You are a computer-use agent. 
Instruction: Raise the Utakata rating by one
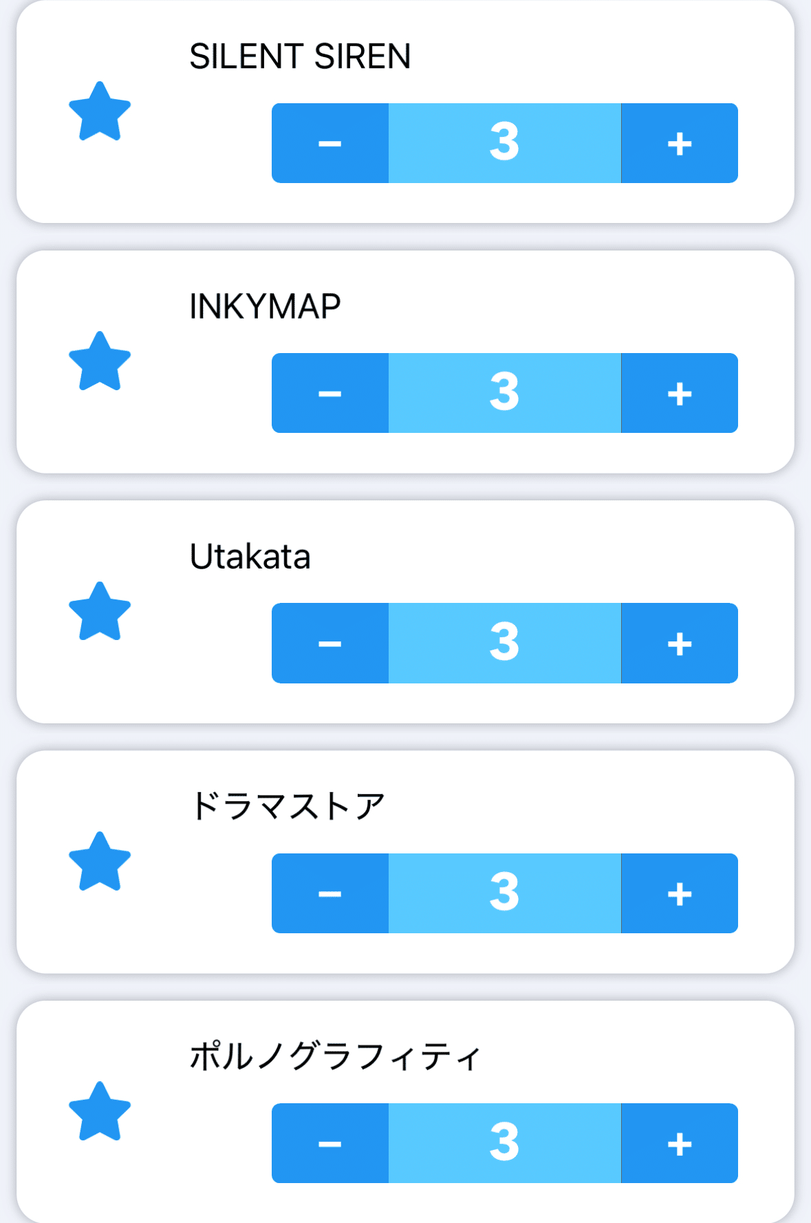coord(679,644)
